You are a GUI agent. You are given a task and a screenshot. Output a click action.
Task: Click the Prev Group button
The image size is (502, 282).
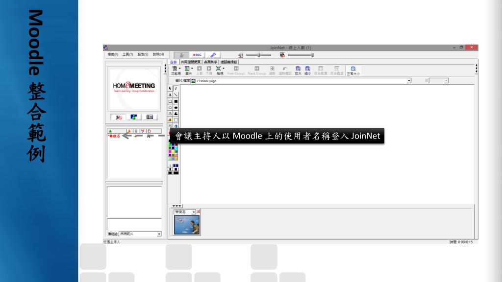(236, 70)
